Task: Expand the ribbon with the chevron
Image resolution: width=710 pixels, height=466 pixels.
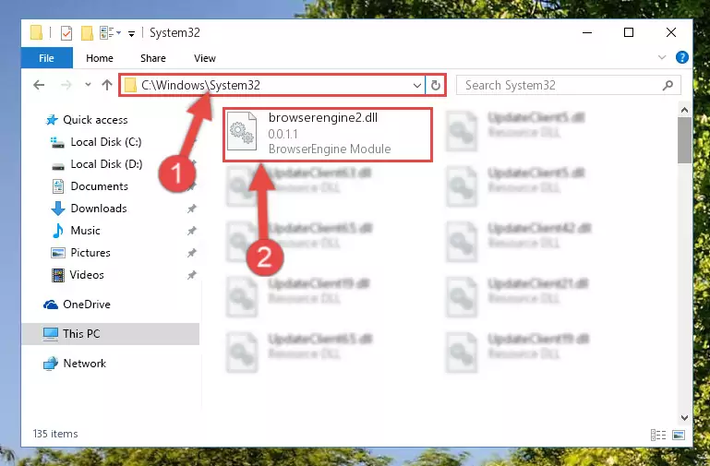Action: 662,57
